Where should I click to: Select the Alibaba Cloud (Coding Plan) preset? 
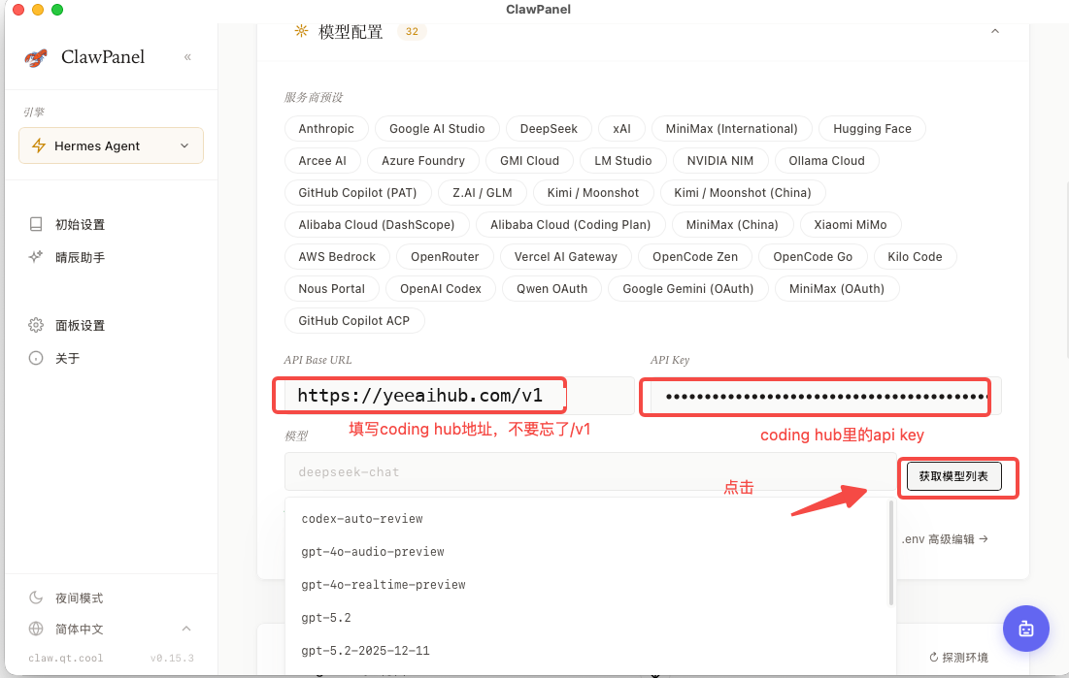coord(571,225)
